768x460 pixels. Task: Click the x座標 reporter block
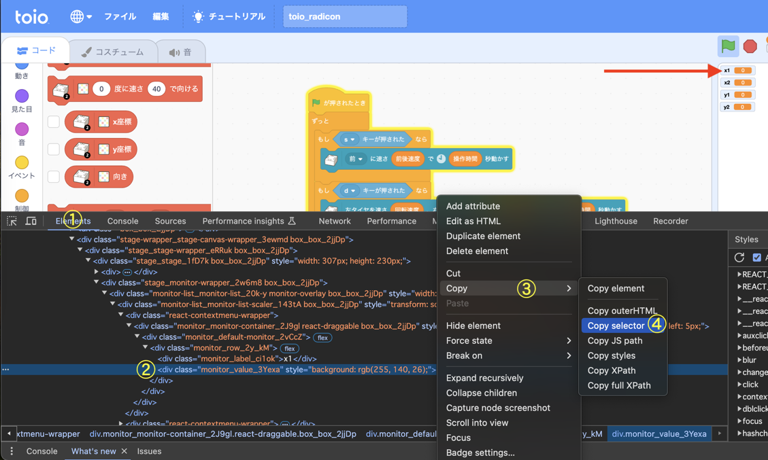point(101,122)
